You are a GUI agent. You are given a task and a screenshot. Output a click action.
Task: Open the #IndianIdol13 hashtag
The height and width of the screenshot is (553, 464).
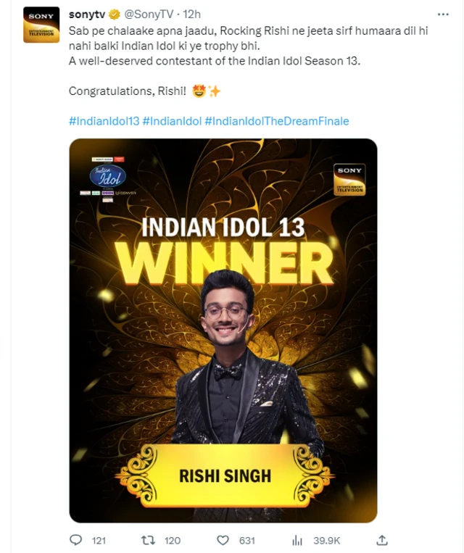(x=104, y=121)
